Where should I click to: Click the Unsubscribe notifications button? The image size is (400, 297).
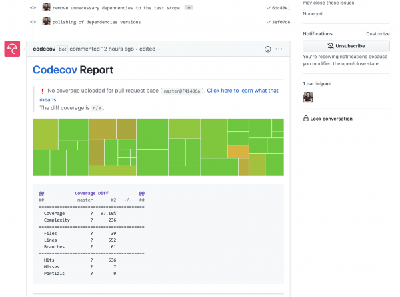pos(345,46)
